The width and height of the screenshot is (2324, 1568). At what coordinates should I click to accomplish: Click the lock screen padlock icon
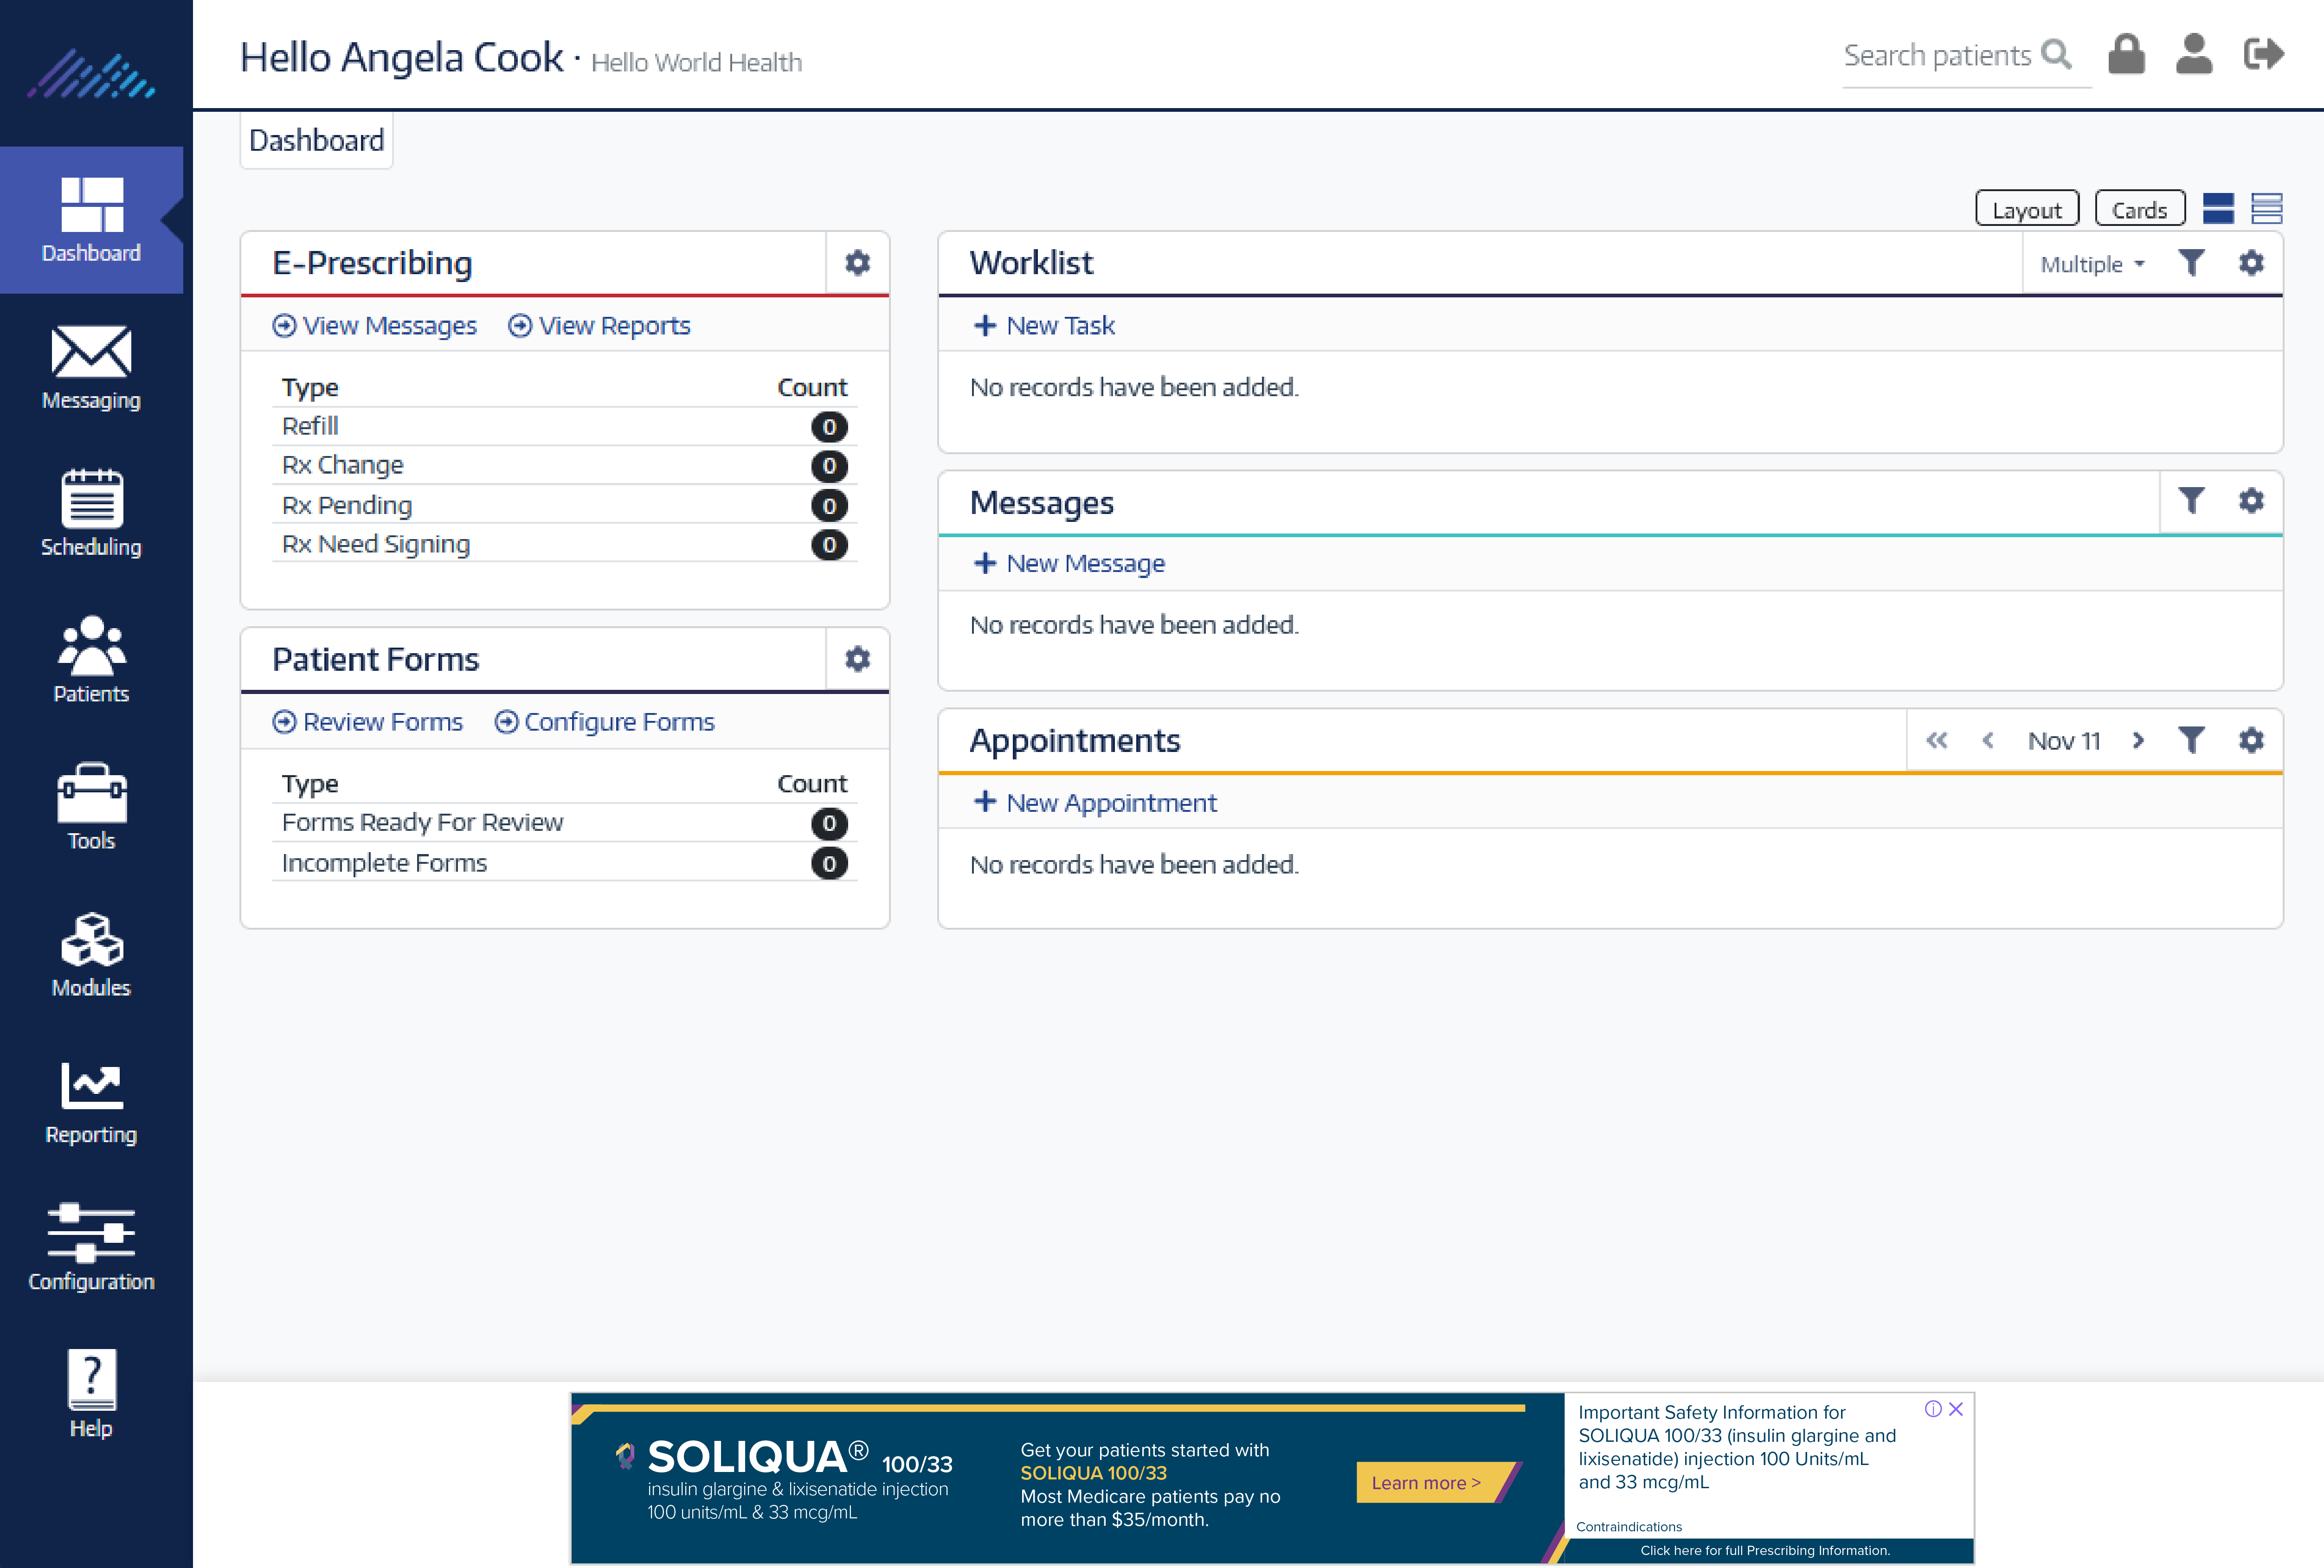2126,54
